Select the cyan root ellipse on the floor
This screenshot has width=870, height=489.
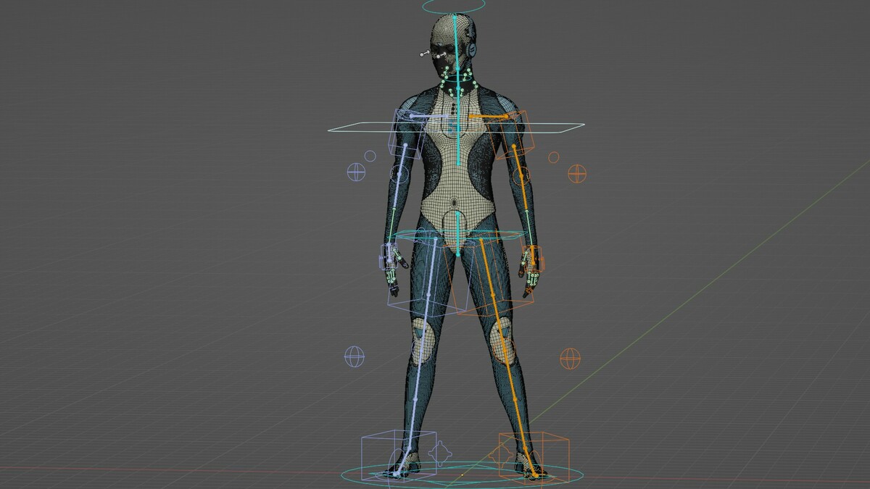click(461, 475)
